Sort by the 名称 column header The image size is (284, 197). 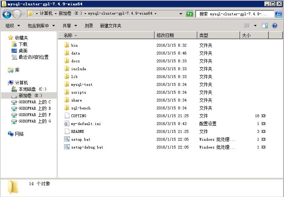point(106,35)
